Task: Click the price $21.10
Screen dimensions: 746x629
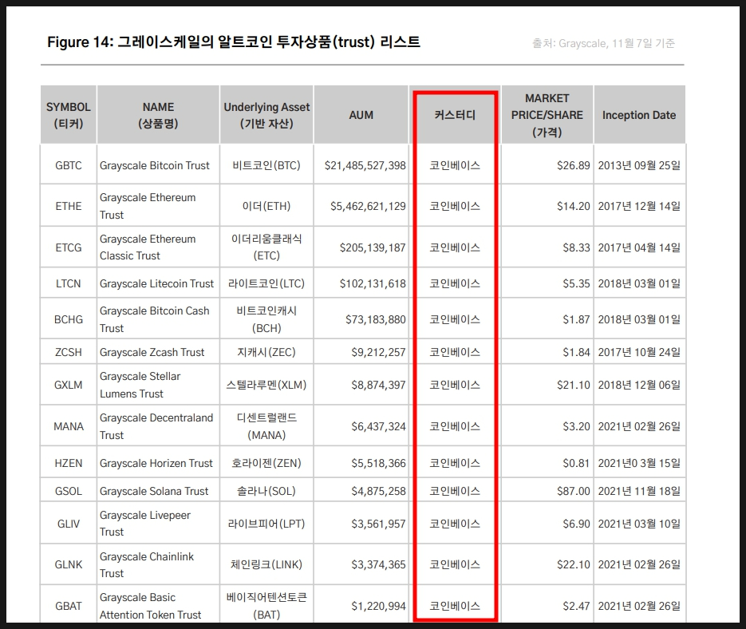Action: (574, 385)
